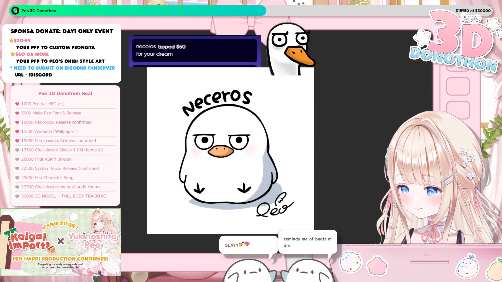Image resolution: width=502 pixels, height=282 pixels.
Task: Click the pink heart next to 15000 Peo goal
Action: point(17,141)
